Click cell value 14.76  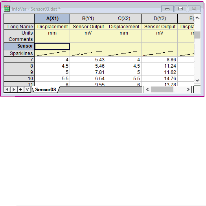160,79
